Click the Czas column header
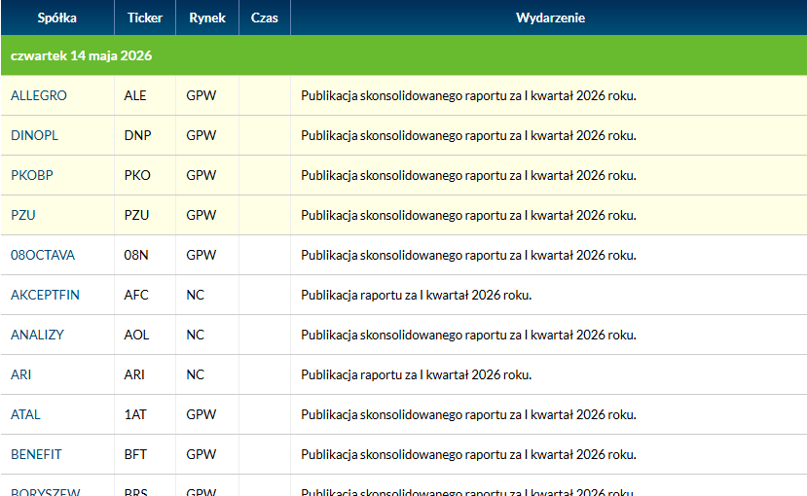 tap(265, 18)
